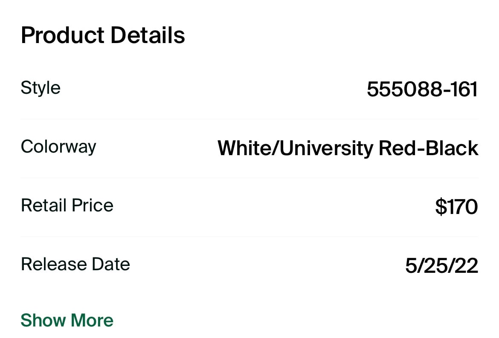Click the word "University" in the colorway
Screen dimensions: 499x338
327,149
